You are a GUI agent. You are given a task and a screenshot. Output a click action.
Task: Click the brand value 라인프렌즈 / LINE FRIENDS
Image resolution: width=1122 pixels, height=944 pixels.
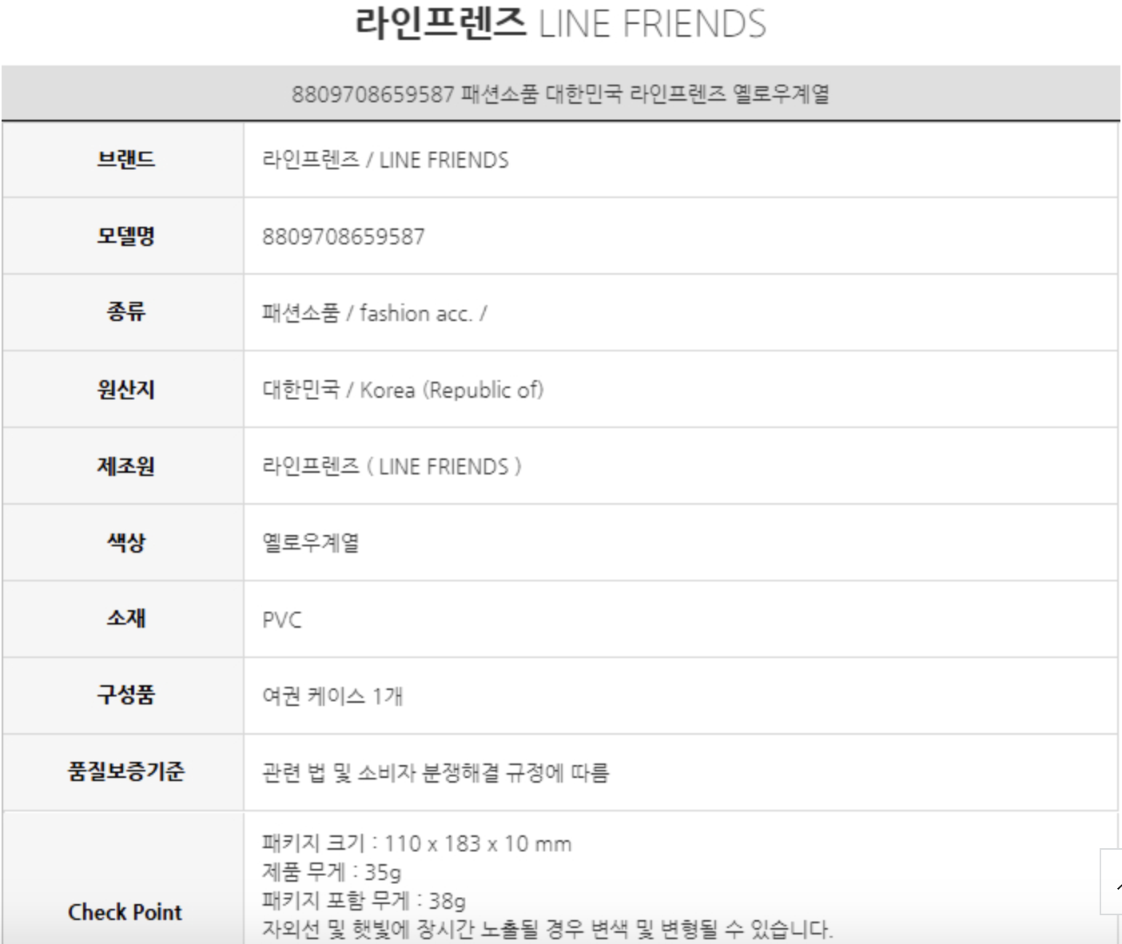pos(385,160)
